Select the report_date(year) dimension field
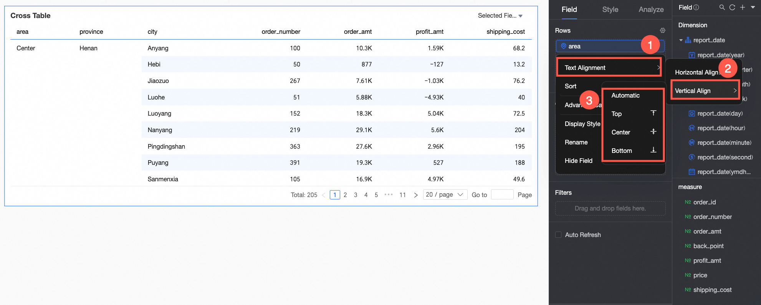This screenshot has height=305, width=761. click(720, 55)
